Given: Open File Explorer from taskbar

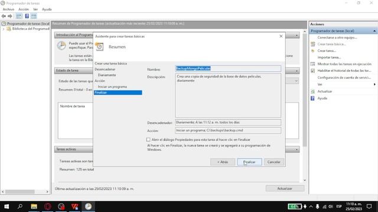Looking at the screenshot, I should 34,207.
